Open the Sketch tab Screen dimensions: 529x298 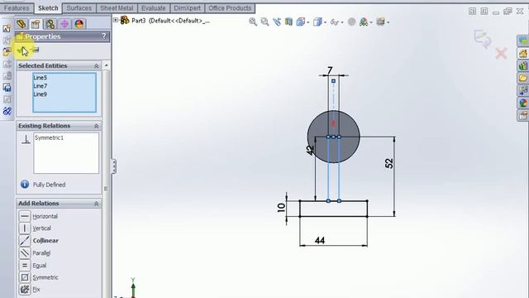coord(48,8)
